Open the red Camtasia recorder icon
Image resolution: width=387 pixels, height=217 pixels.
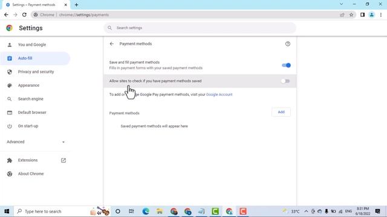pos(243,212)
